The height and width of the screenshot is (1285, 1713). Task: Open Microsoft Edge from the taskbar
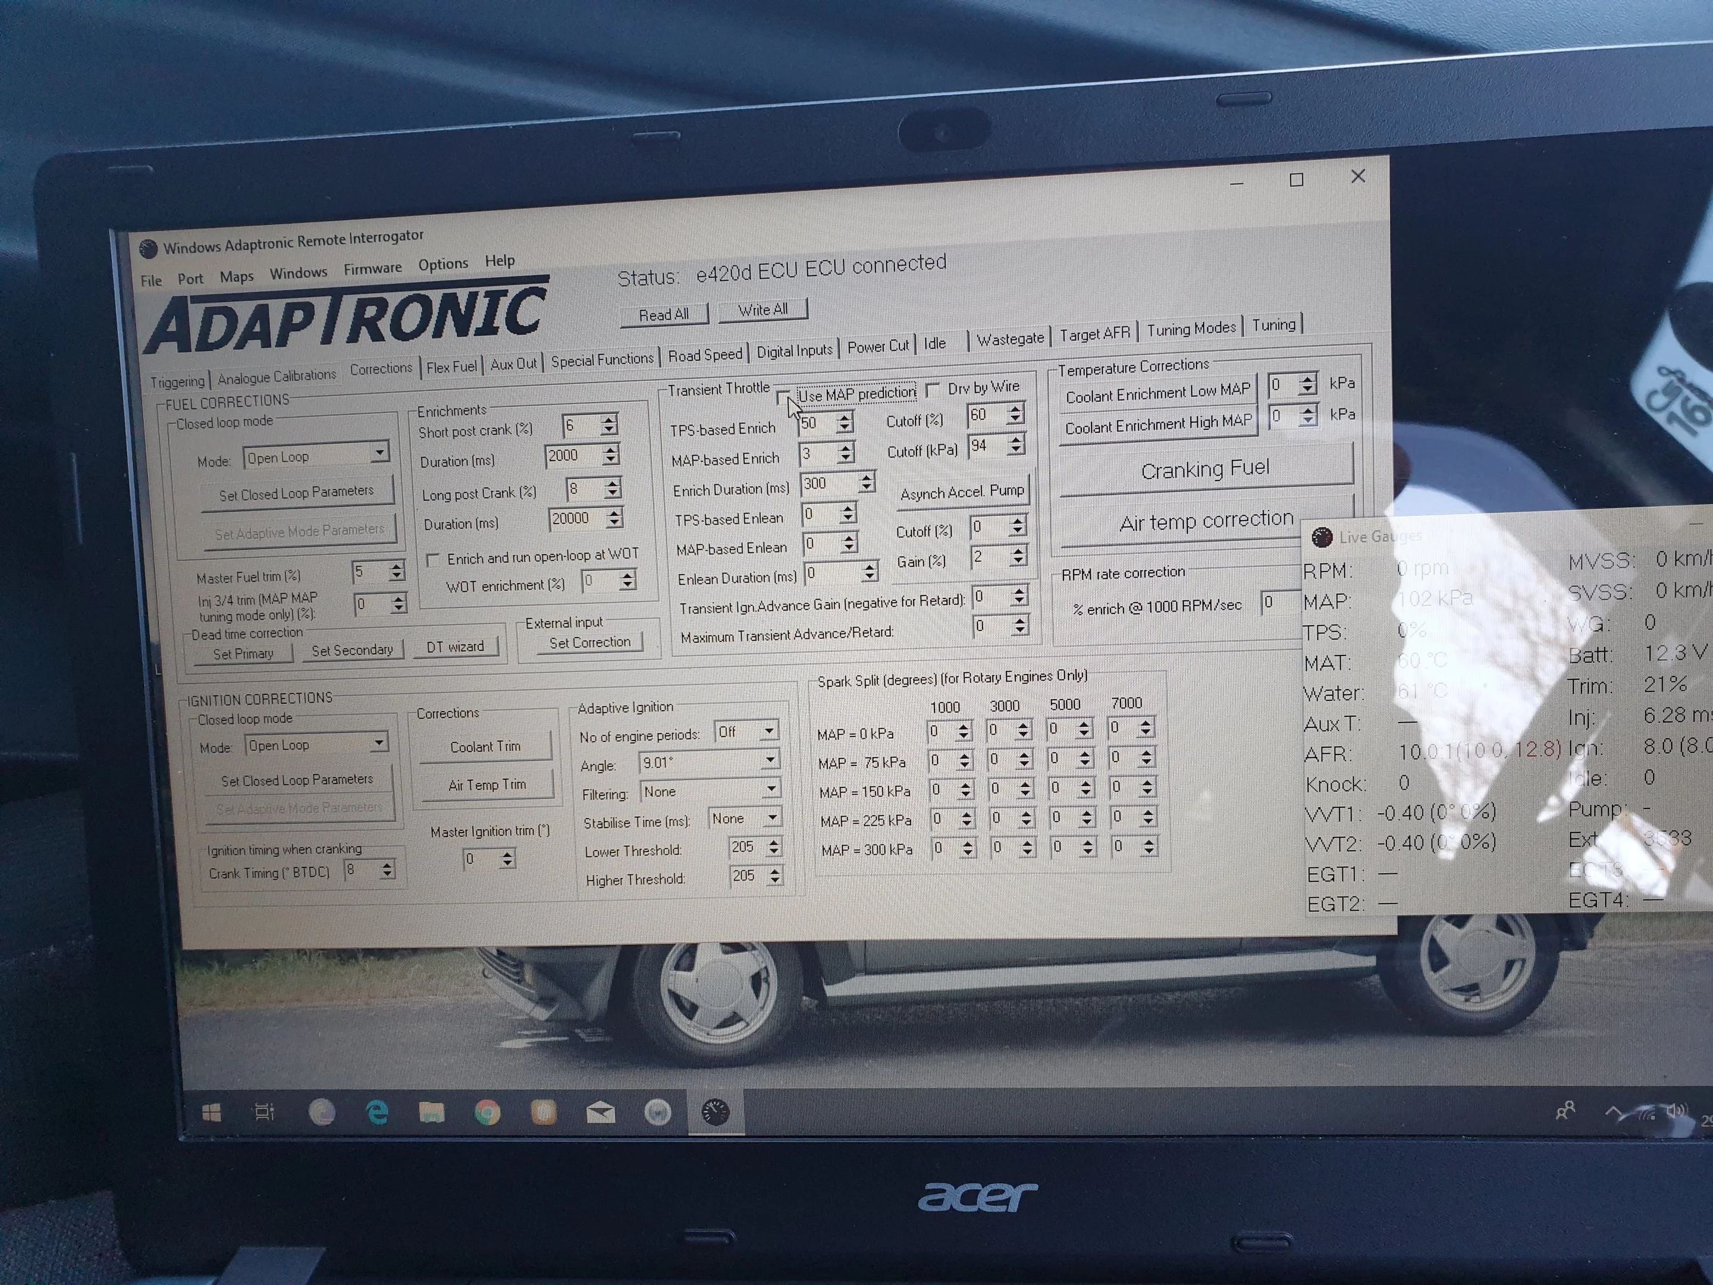click(x=377, y=1113)
